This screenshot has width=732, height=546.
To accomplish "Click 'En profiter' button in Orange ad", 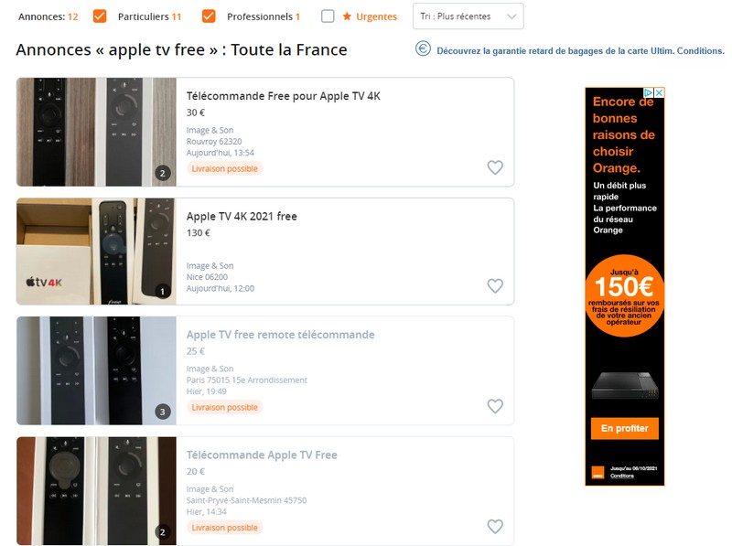I will [x=625, y=428].
